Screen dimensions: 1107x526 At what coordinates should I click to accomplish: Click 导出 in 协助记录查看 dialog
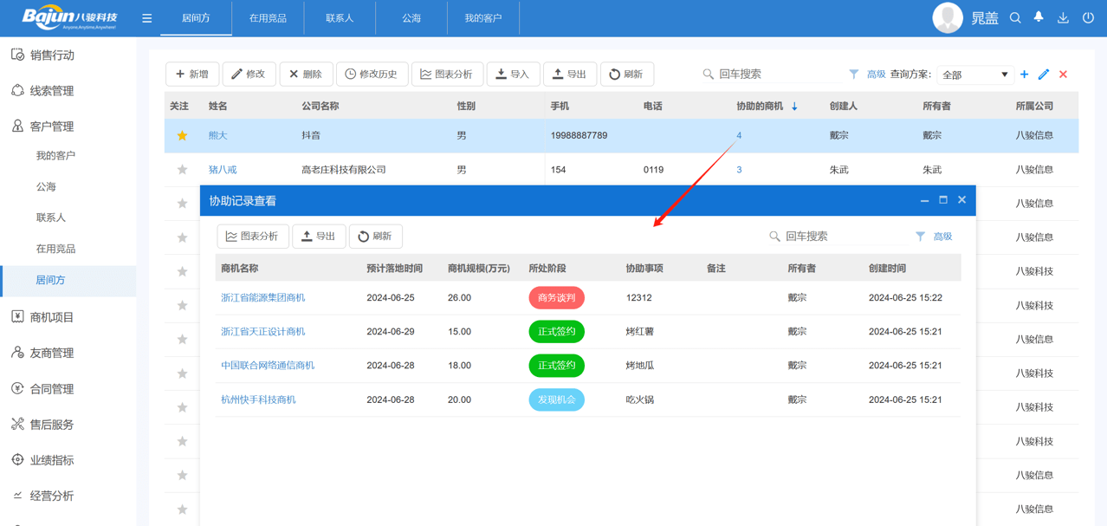point(320,237)
